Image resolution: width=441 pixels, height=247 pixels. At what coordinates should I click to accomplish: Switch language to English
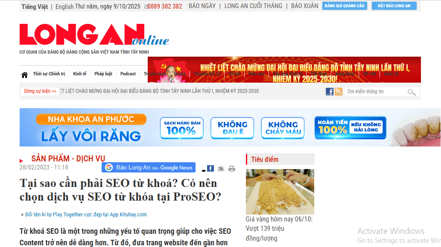click(x=64, y=6)
